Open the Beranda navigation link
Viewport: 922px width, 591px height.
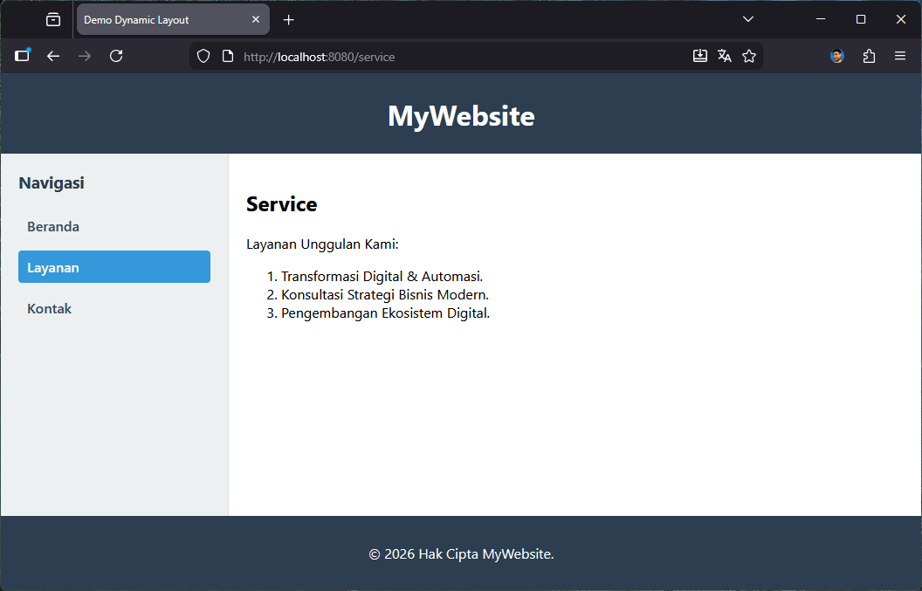(x=53, y=226)
